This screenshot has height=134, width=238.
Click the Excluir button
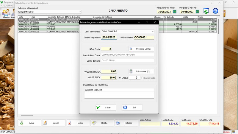[x=78, y=123]
